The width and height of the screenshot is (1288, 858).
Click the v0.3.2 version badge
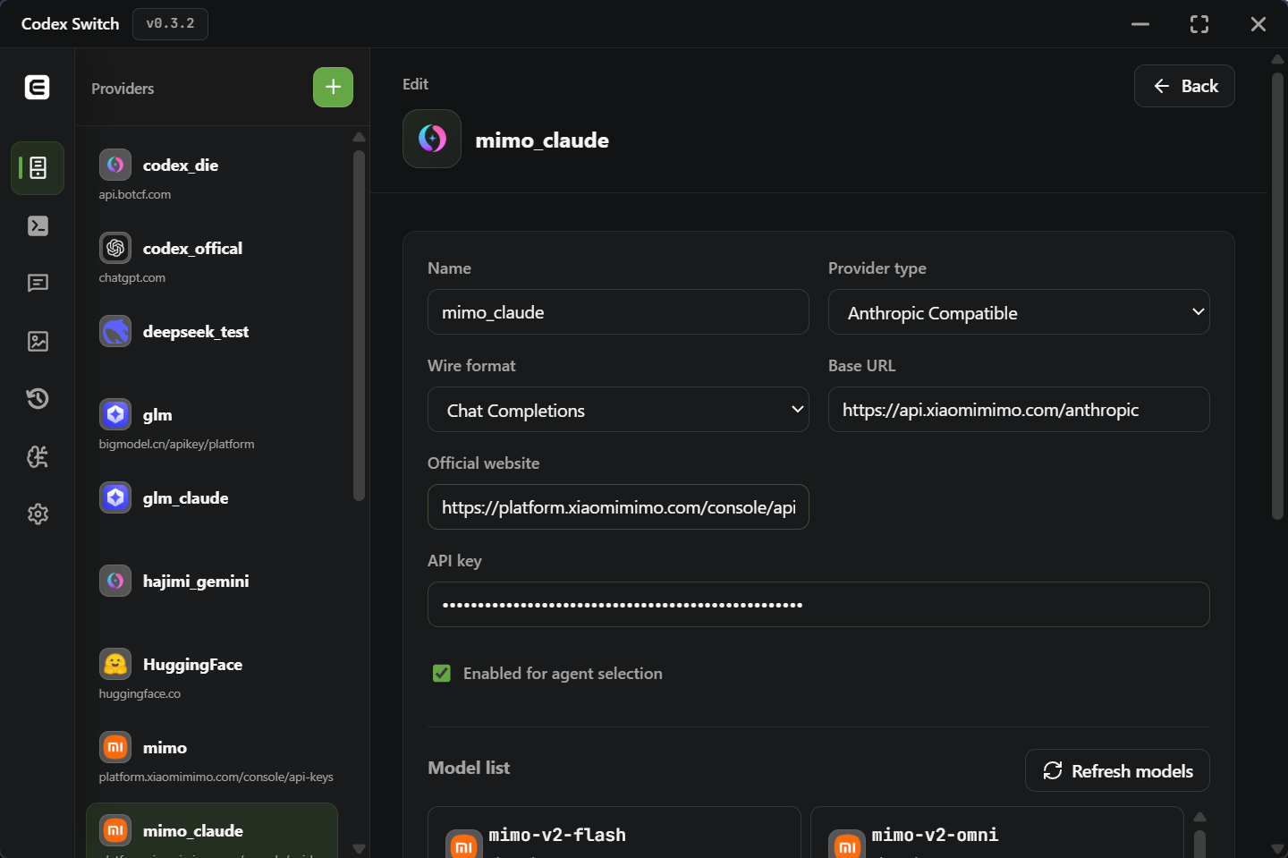click(170, 24)
